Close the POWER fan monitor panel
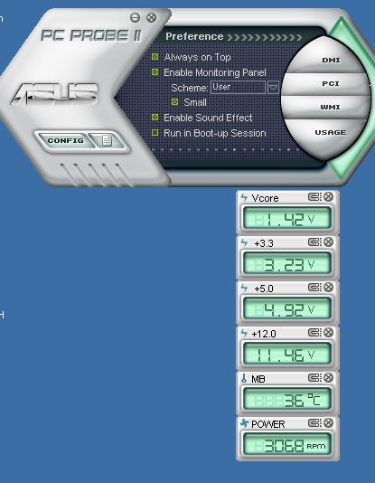This screenshot has height=483, width=375. [x=329, y=423]
